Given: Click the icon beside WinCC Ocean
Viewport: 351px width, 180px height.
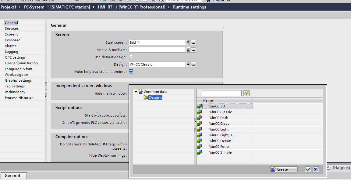Looking at the screenshot, I should (x=199, y=141).
